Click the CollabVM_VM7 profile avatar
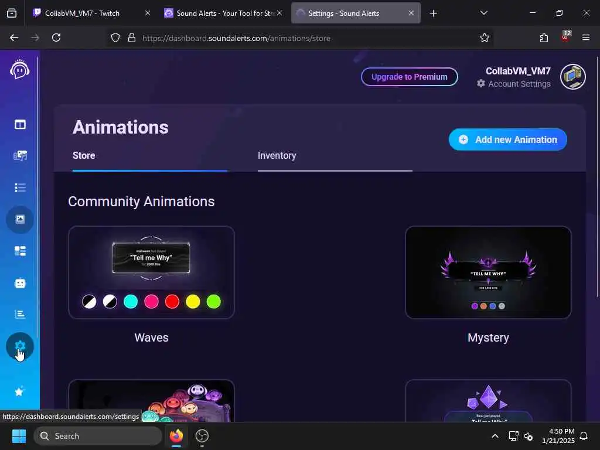Image resolution: width=600 pixels, height=450 pixels. click(573, 77)
